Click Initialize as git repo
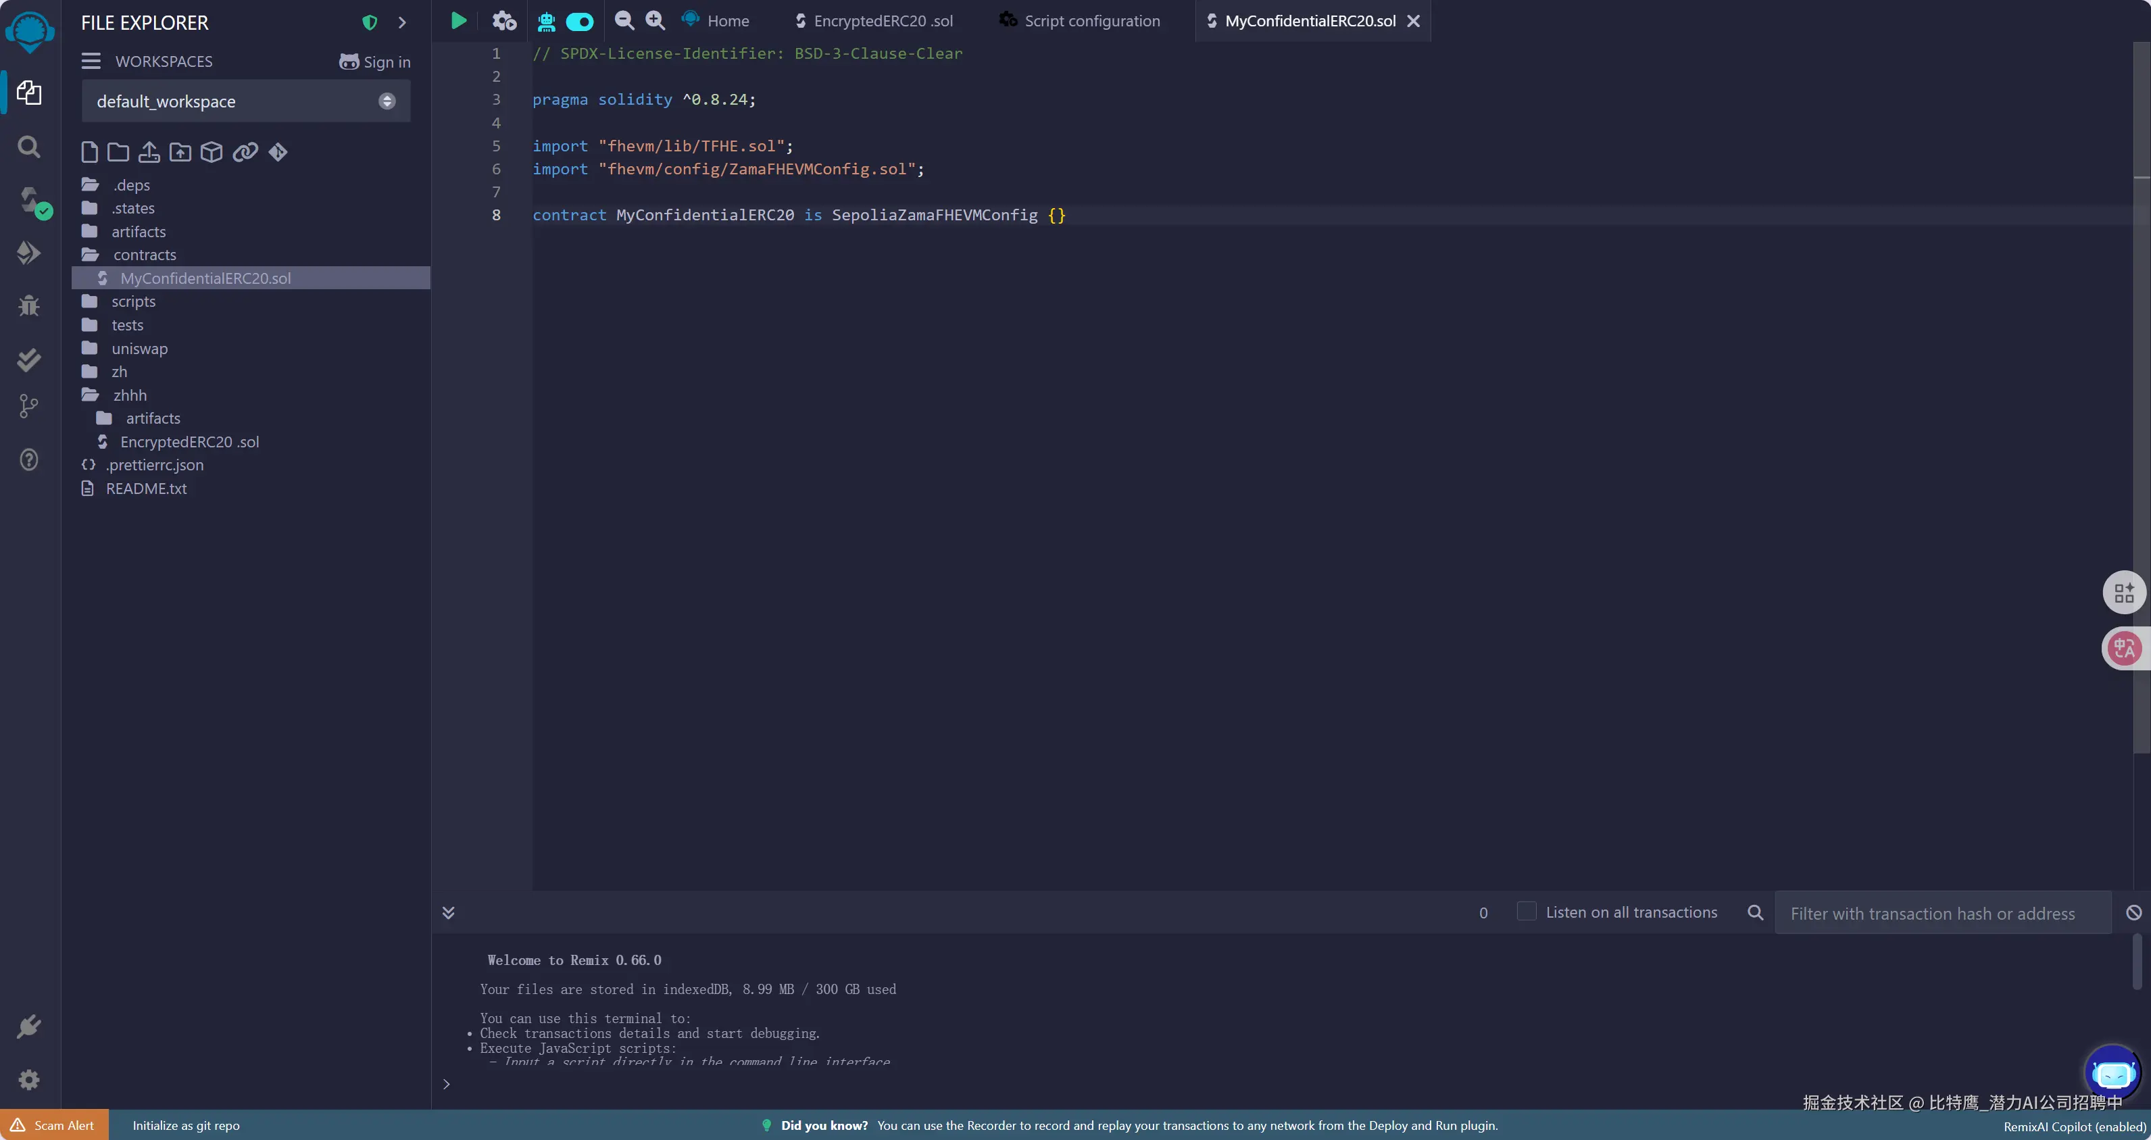This screenshot has width=2151, height=1140. [x=185, y=1126]
